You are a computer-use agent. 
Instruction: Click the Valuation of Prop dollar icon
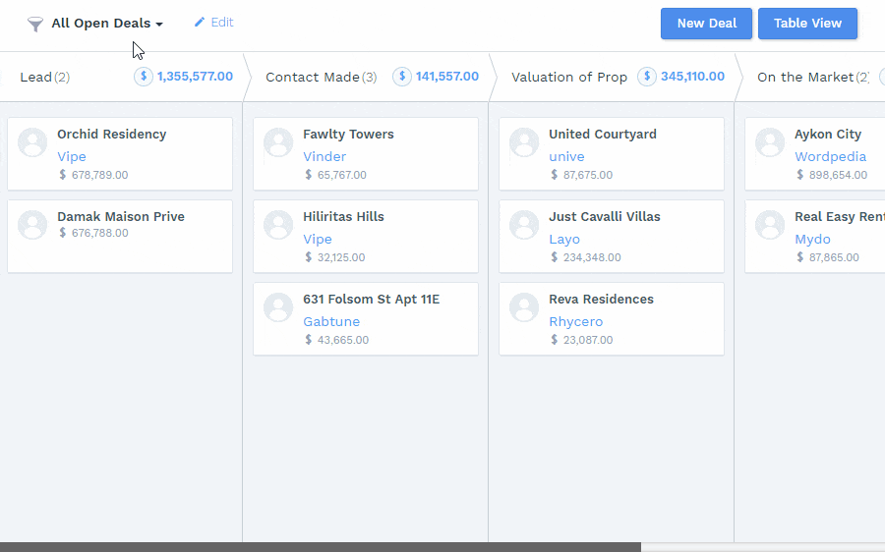pyautogui.click(x=647, y=77)
